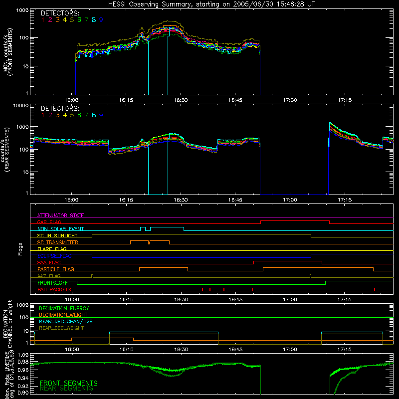Pick green detector 6 in rear segments legend
The image size is (399, 399).
79,115
